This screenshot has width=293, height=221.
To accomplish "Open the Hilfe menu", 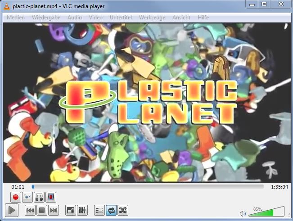I will pyautogui.click(x=203, y=18).
